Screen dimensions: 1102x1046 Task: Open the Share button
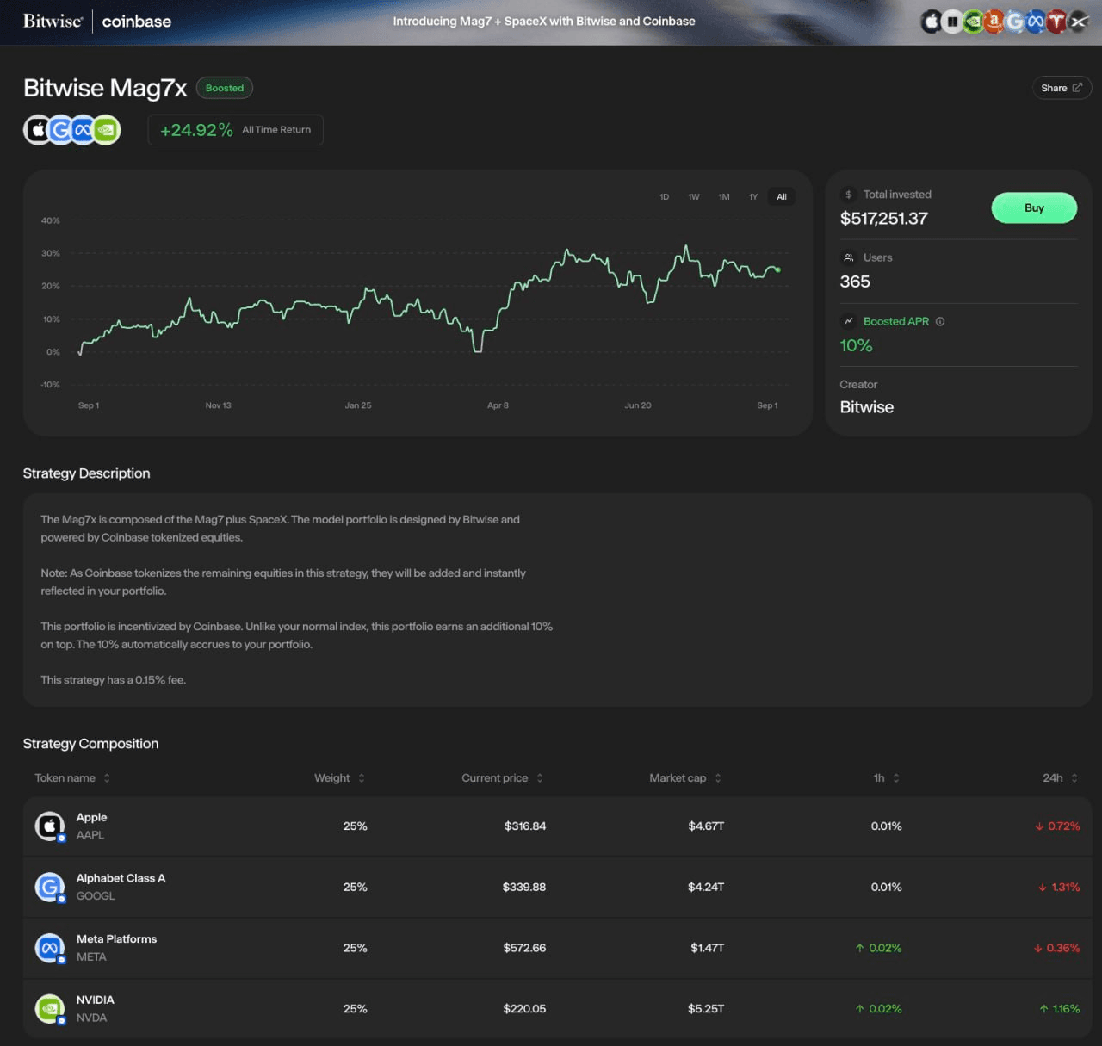click(1062, 88)
